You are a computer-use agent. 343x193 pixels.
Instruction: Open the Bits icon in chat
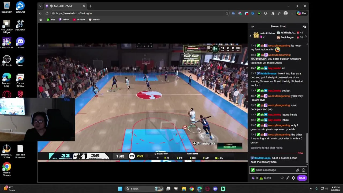pos(253,178)
